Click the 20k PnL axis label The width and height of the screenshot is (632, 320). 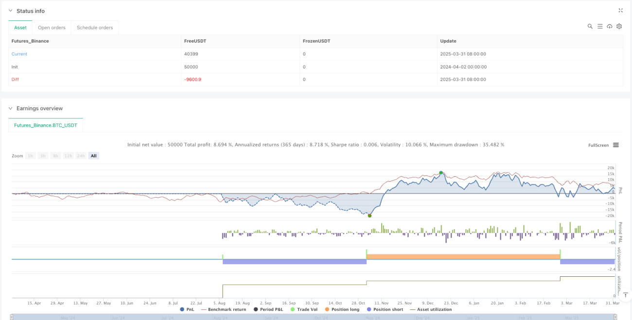click(x=611, y=168)
